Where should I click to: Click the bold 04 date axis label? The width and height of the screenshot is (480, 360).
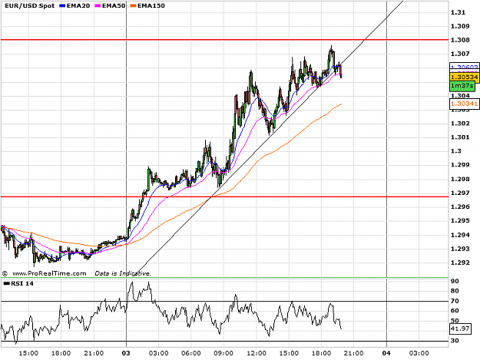coord(386,353)
